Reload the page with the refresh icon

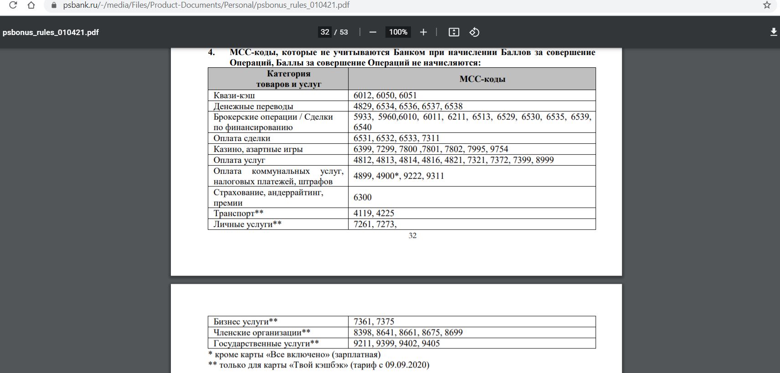coord(13,5)
